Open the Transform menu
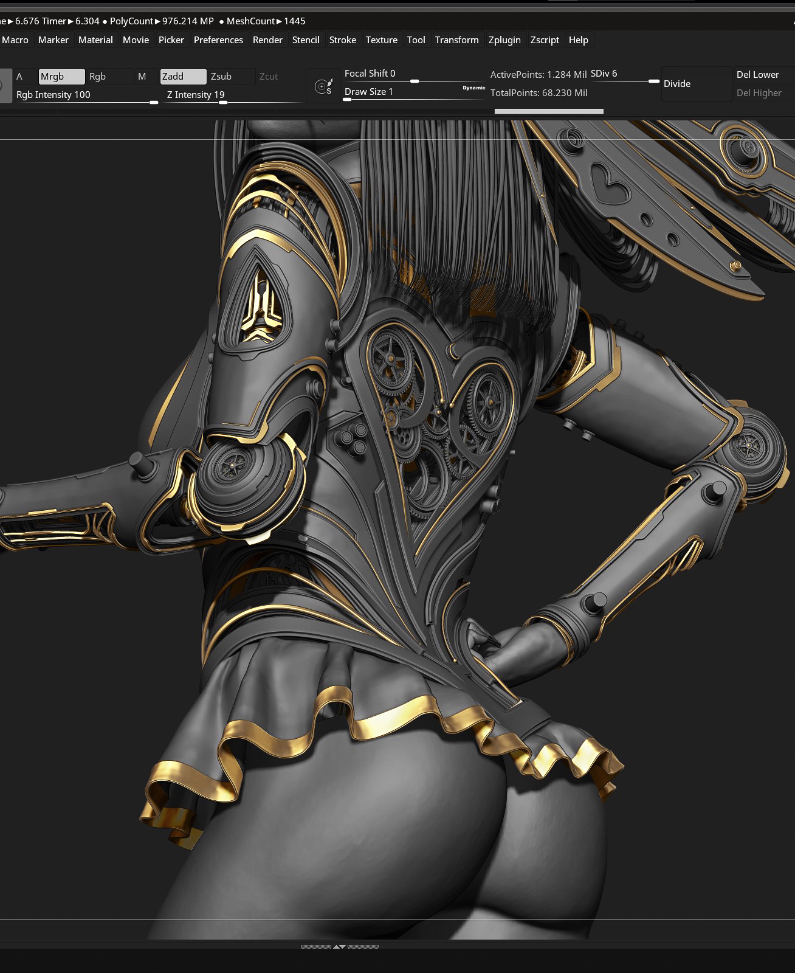 (457, 40)
